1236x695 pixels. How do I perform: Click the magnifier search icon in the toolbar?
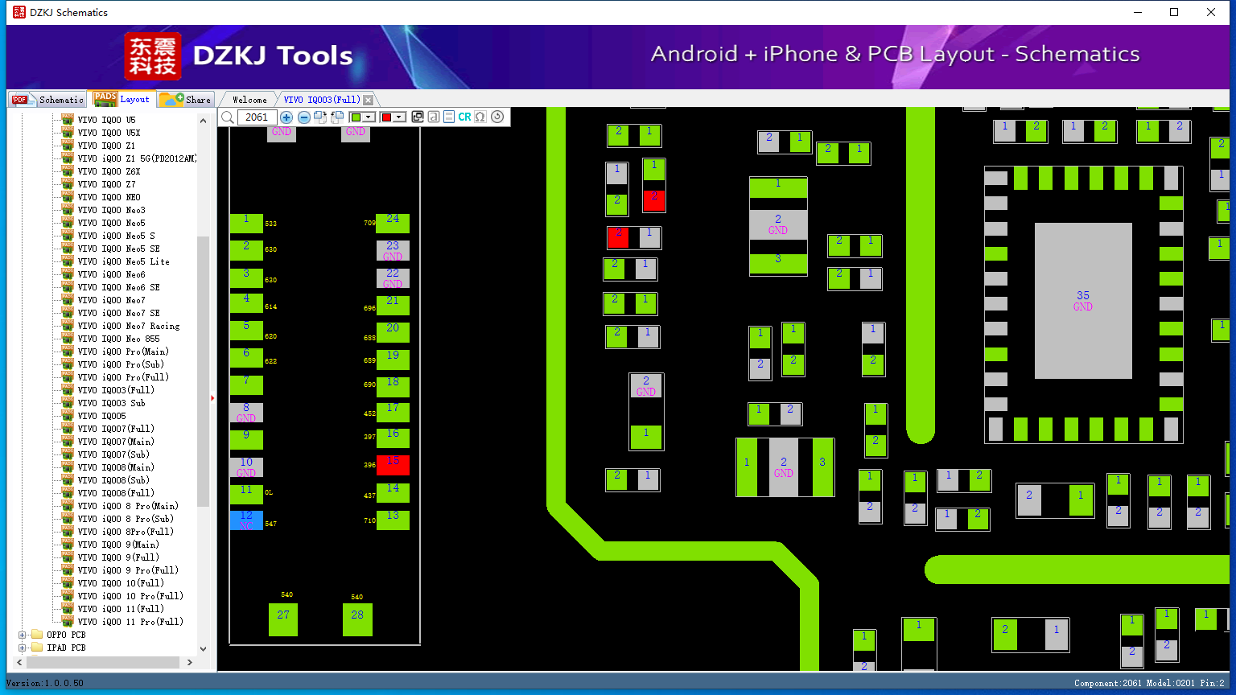click(x=228, y=117)
